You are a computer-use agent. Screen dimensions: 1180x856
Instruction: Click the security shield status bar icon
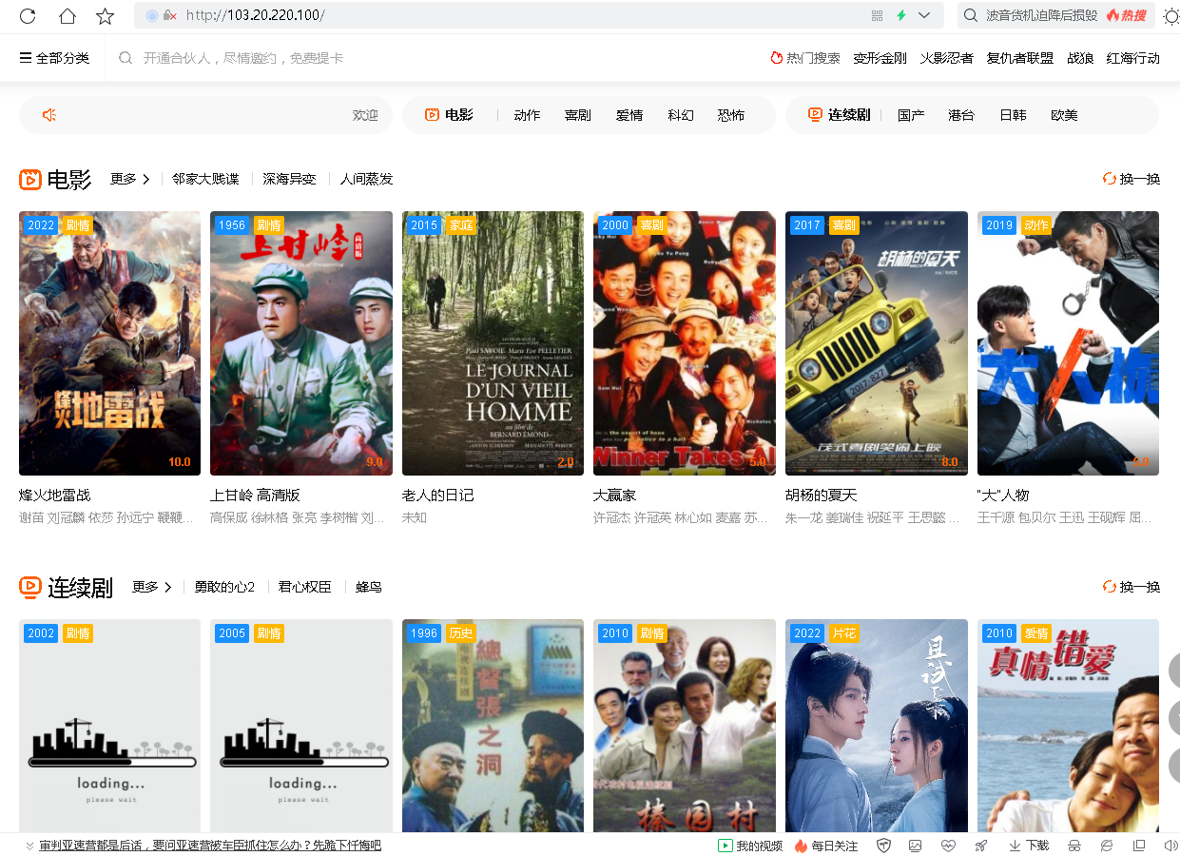[x=883, y=846]
